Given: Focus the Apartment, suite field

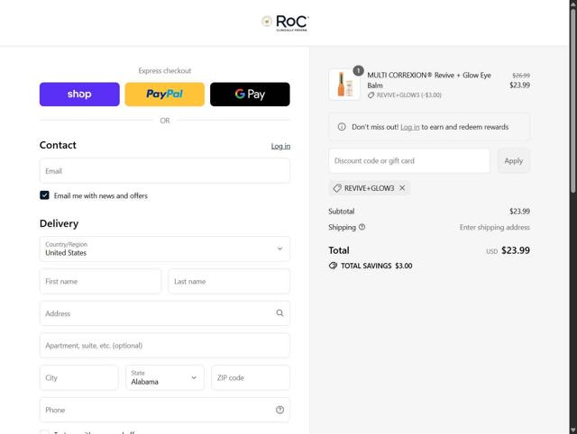Looking at the screenshot, I should tap(165, 346).
